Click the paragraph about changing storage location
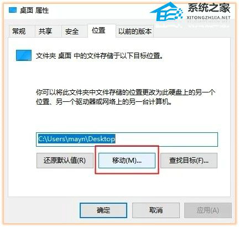 point(126,97)
